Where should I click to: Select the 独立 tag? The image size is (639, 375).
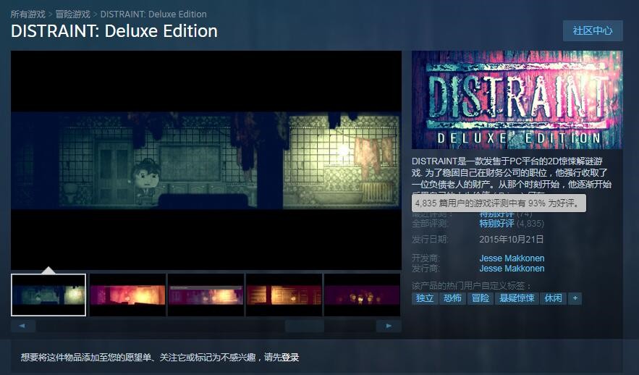[x=425, y=298]
